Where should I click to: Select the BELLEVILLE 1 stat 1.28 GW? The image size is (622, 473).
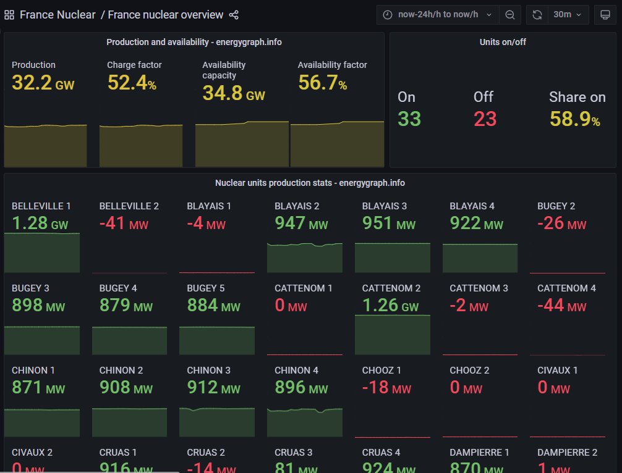point(40,223)
